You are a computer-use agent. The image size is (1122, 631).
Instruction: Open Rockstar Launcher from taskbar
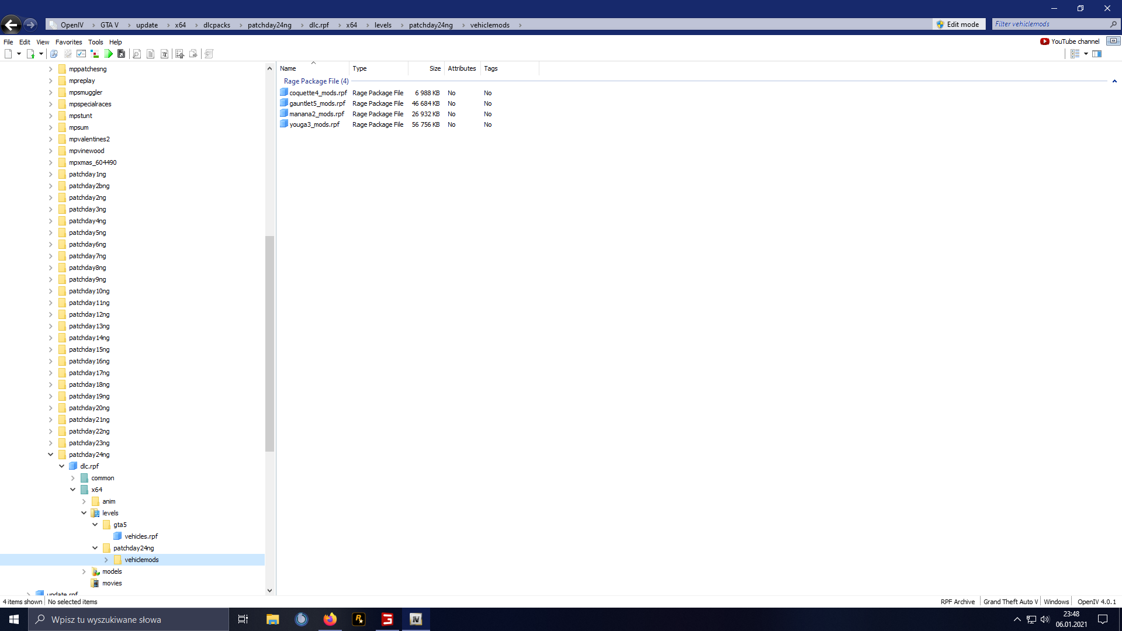(359, 619)
